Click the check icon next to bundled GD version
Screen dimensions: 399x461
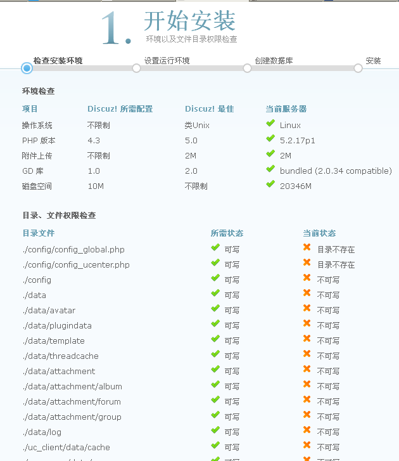270,169
